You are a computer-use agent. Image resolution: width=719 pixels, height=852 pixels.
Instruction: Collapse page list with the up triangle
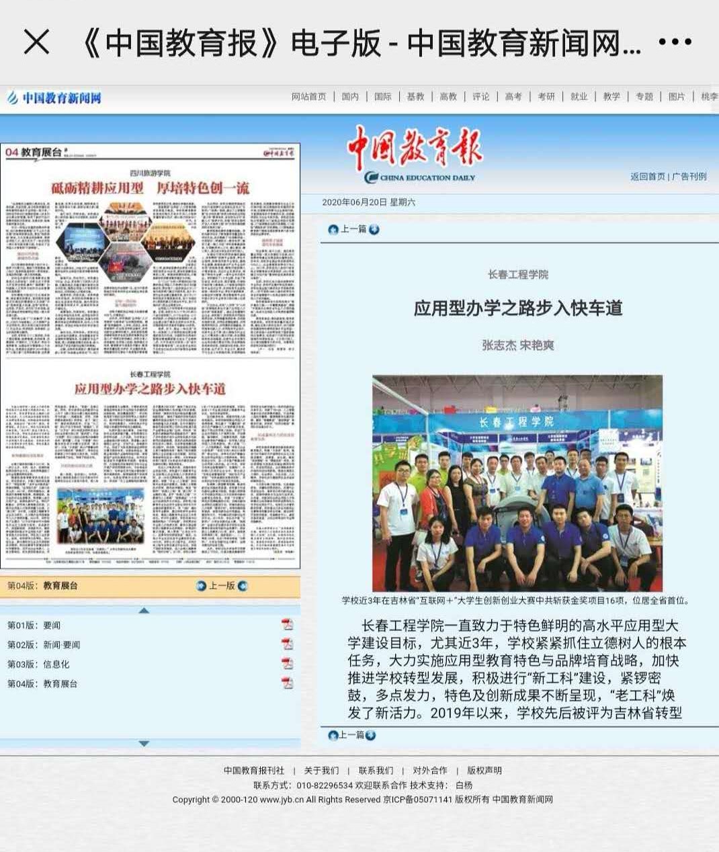pyautogui.click(x=144, y=610)
